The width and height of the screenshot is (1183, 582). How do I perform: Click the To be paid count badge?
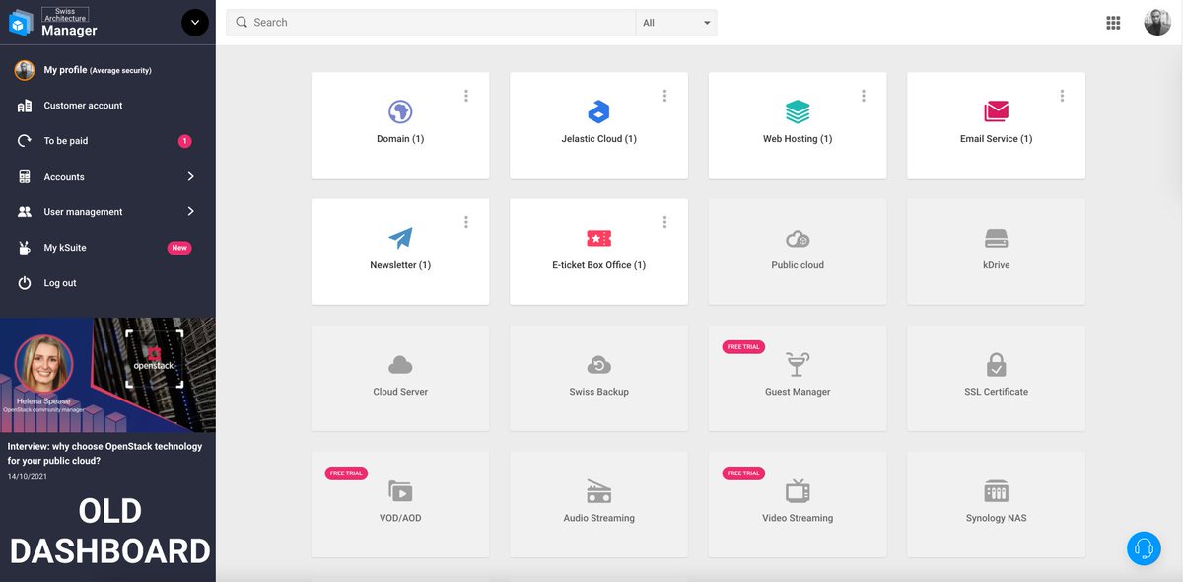point(184,141)
